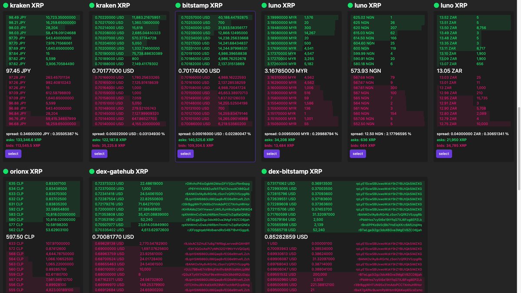Viewport: 521px width, 293px height.
Task: Click asks total 34,208 XRP
Action: pyautogui.click(x=279, y=140)
